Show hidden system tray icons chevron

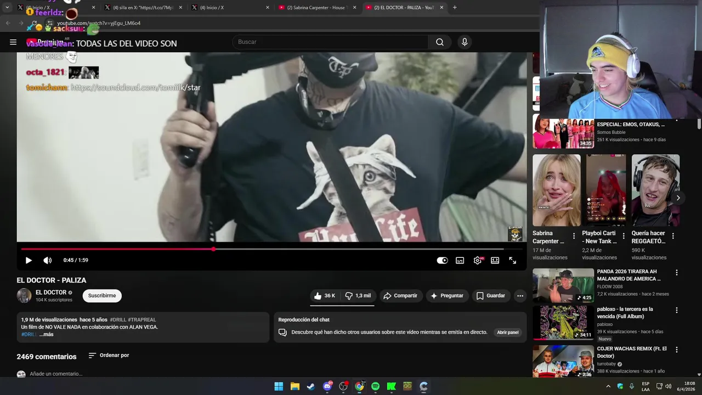[x=608, y=386]
